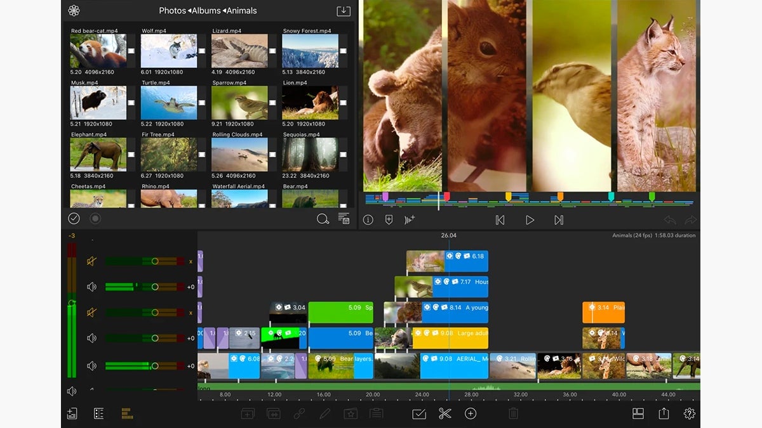Switch to the Audio Mixer panel

tap(126, 413)
